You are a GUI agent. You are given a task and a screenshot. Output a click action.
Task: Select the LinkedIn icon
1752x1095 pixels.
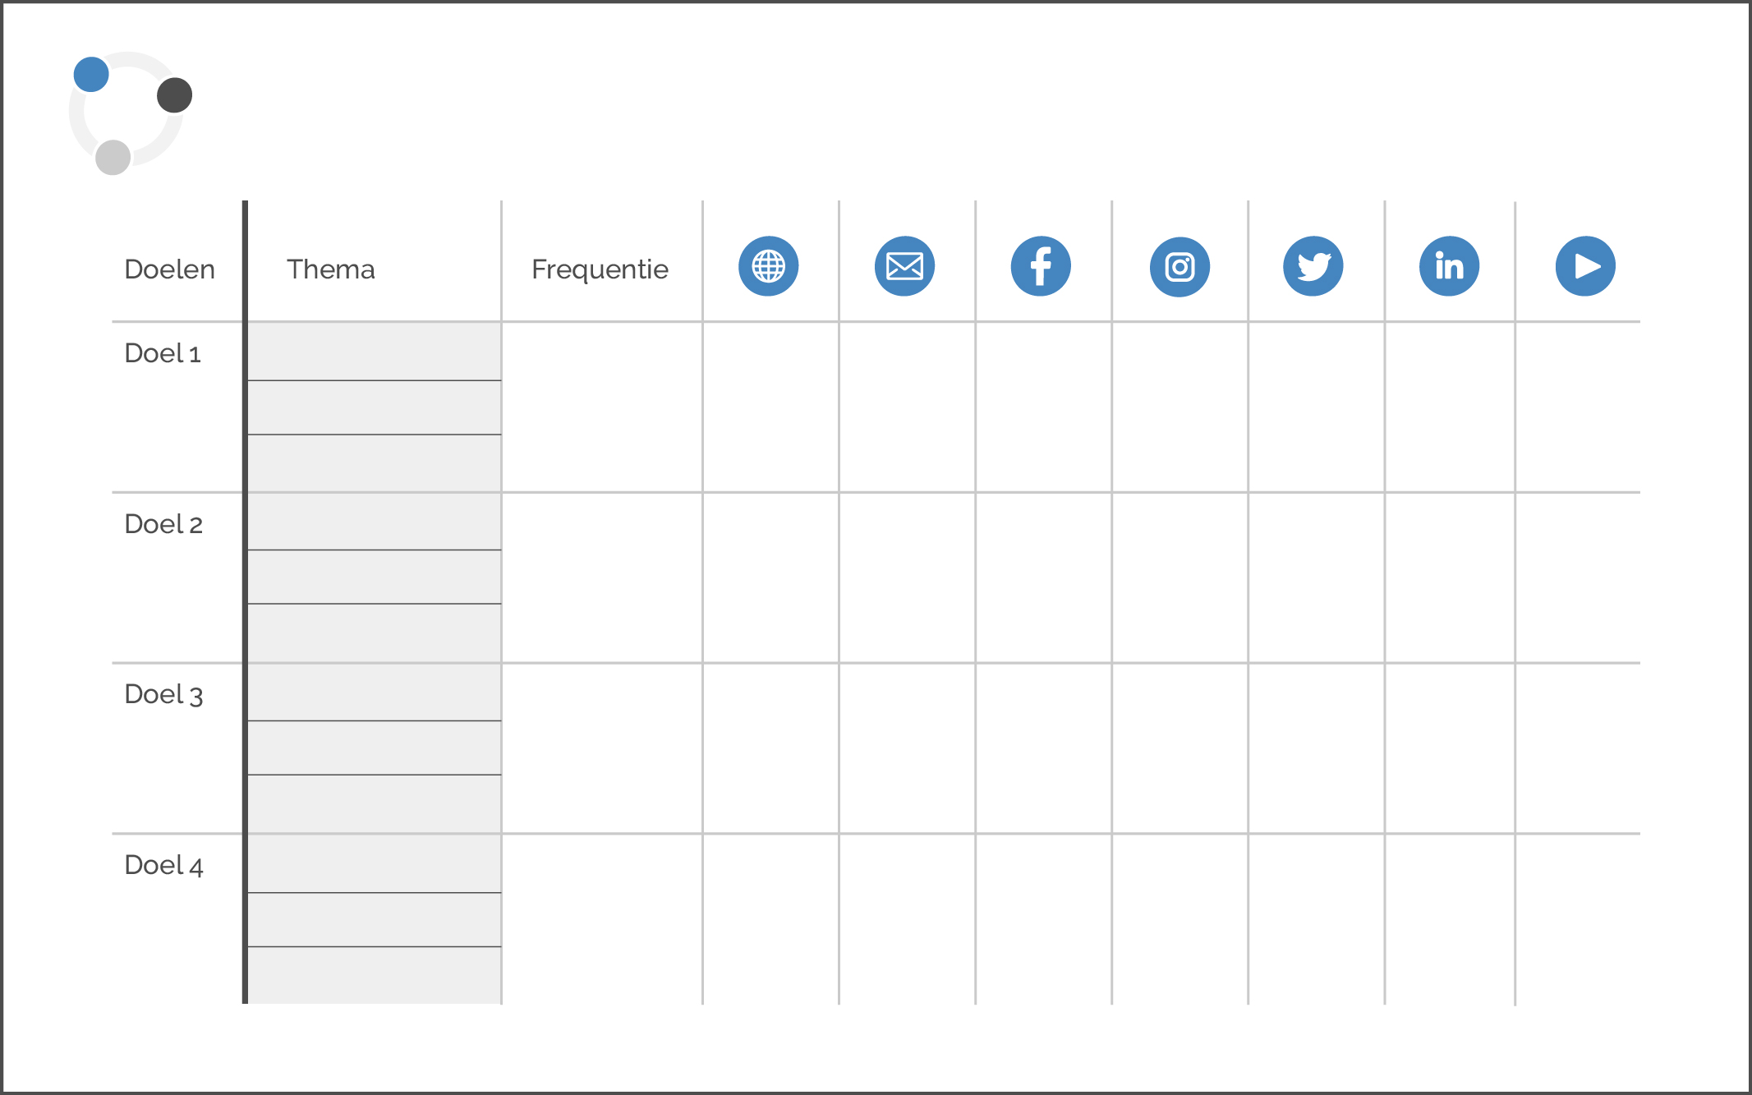(x=1449, y=266)
